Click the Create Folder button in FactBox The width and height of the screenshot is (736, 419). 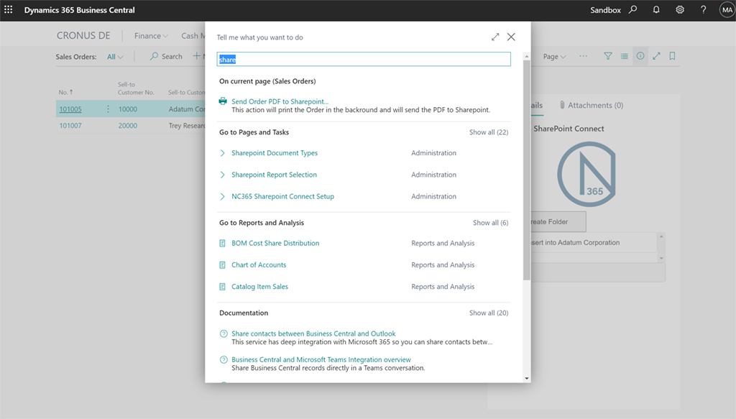[558, 221]
